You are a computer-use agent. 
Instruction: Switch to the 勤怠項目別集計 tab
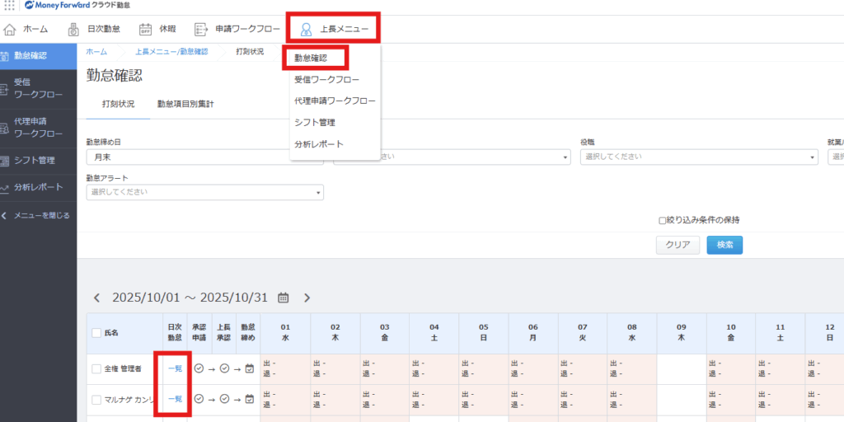point(185,104)
